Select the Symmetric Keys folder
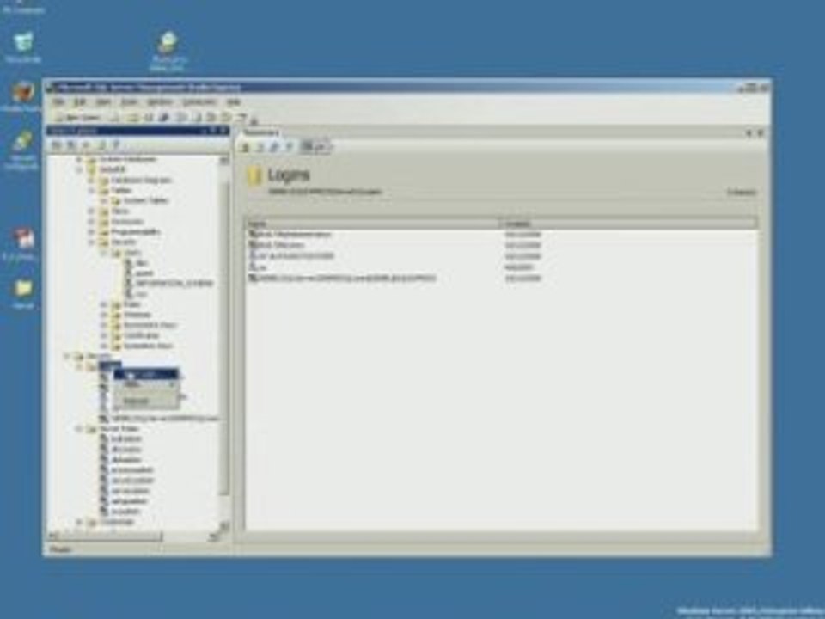 [149, 346]
